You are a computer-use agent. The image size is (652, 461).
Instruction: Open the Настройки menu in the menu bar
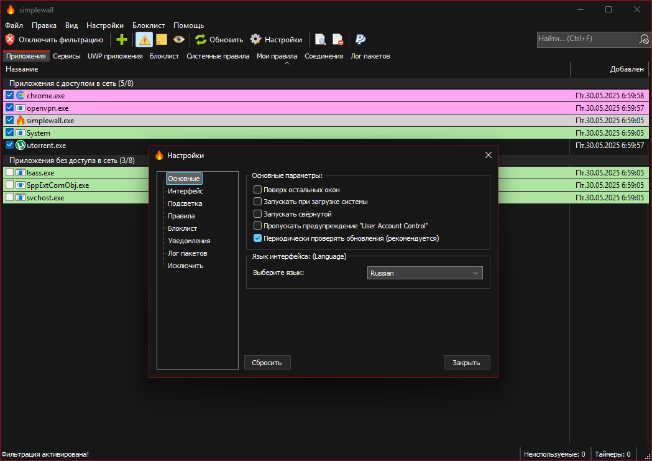point(105,26)
